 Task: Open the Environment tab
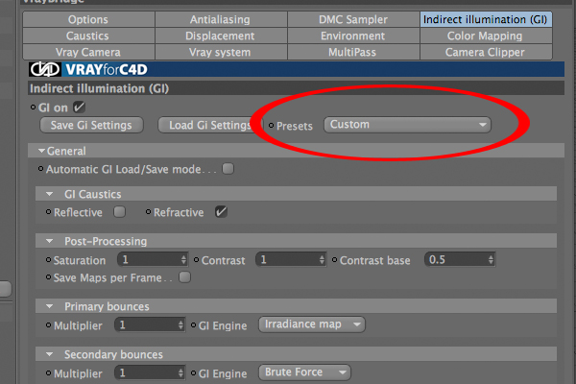(x=353, y=36)
